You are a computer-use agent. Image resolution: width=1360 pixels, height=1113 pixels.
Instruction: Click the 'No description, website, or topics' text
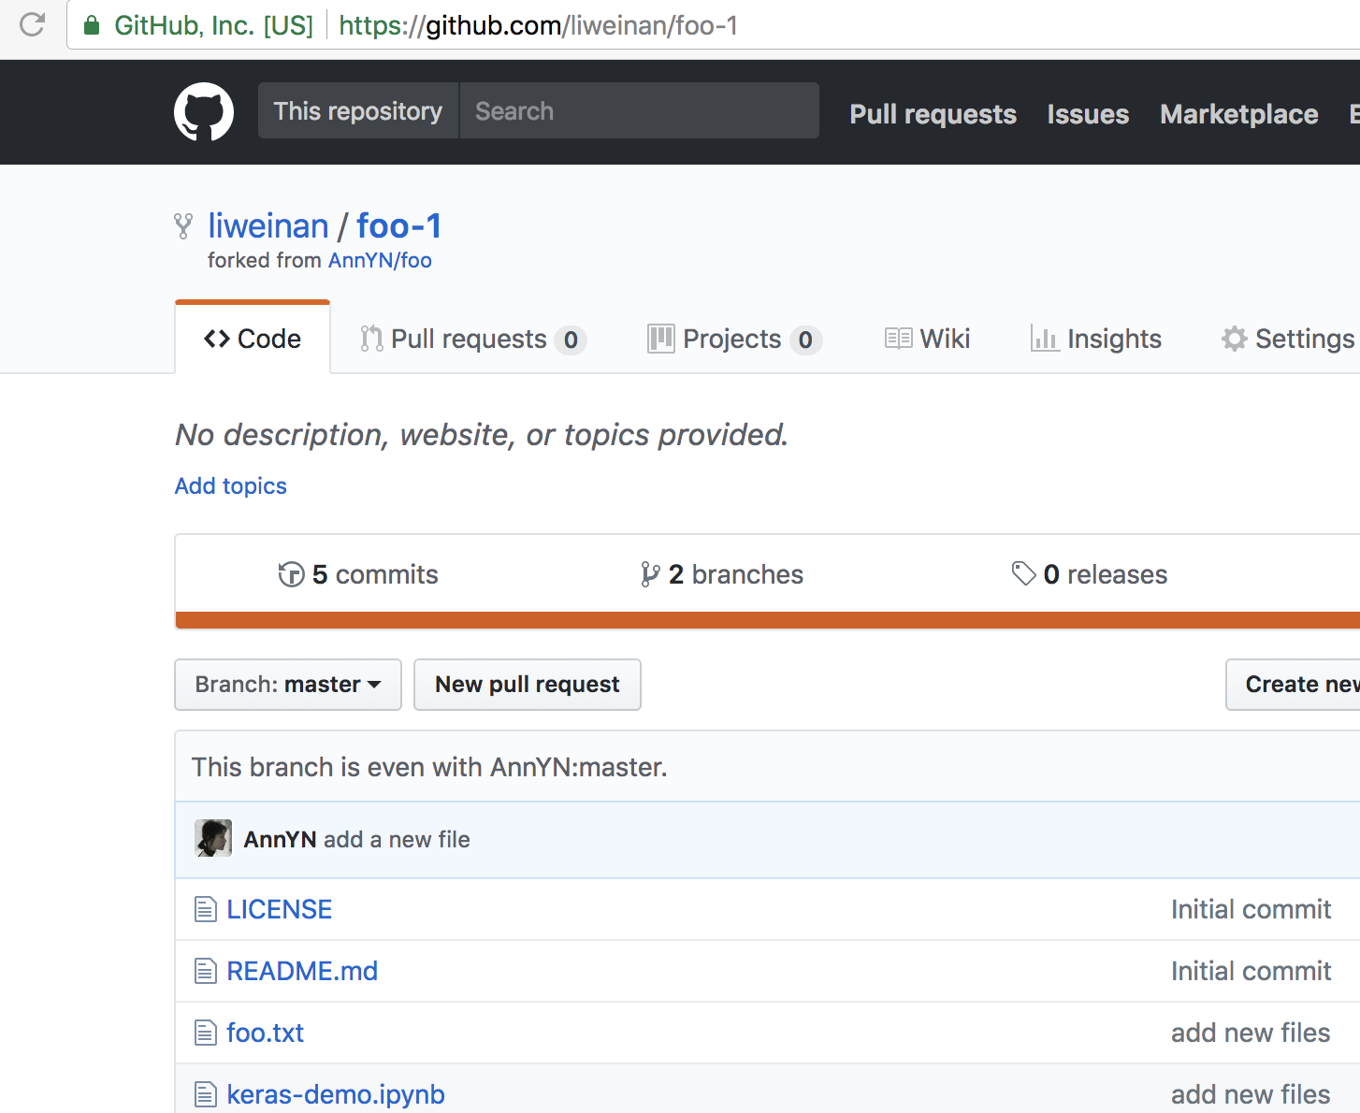pos(482,434)
